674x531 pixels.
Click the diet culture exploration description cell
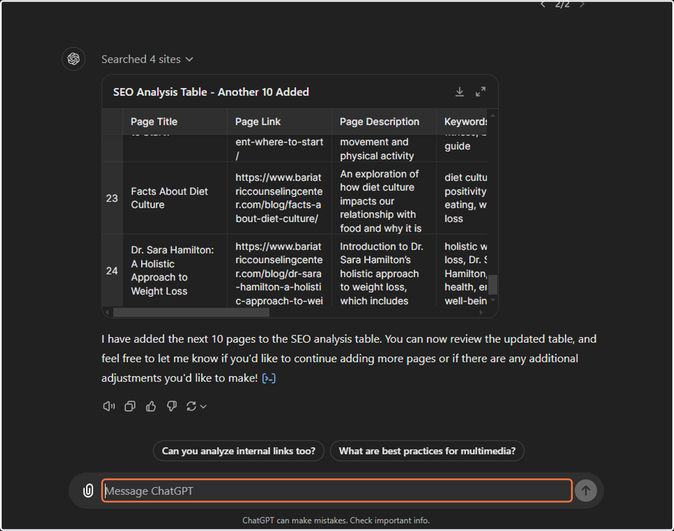[x=384, y=198]
